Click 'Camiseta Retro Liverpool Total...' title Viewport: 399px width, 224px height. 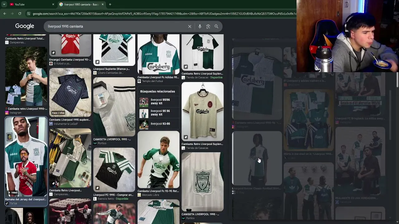click(25, 39)
